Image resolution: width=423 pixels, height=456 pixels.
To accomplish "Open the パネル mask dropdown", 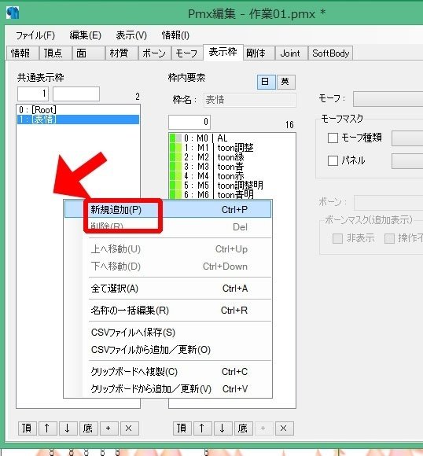I will click(x=407, y=161).
